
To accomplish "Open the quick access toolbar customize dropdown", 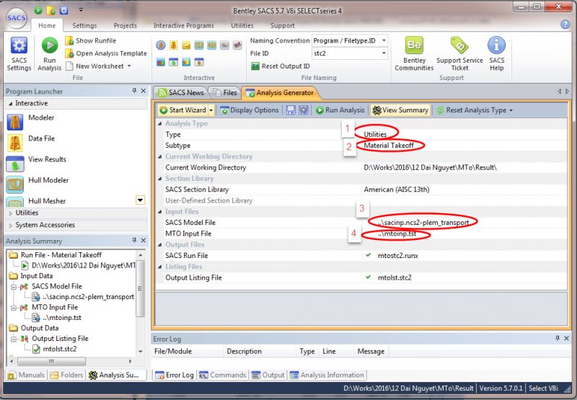I will pos(81,10).
